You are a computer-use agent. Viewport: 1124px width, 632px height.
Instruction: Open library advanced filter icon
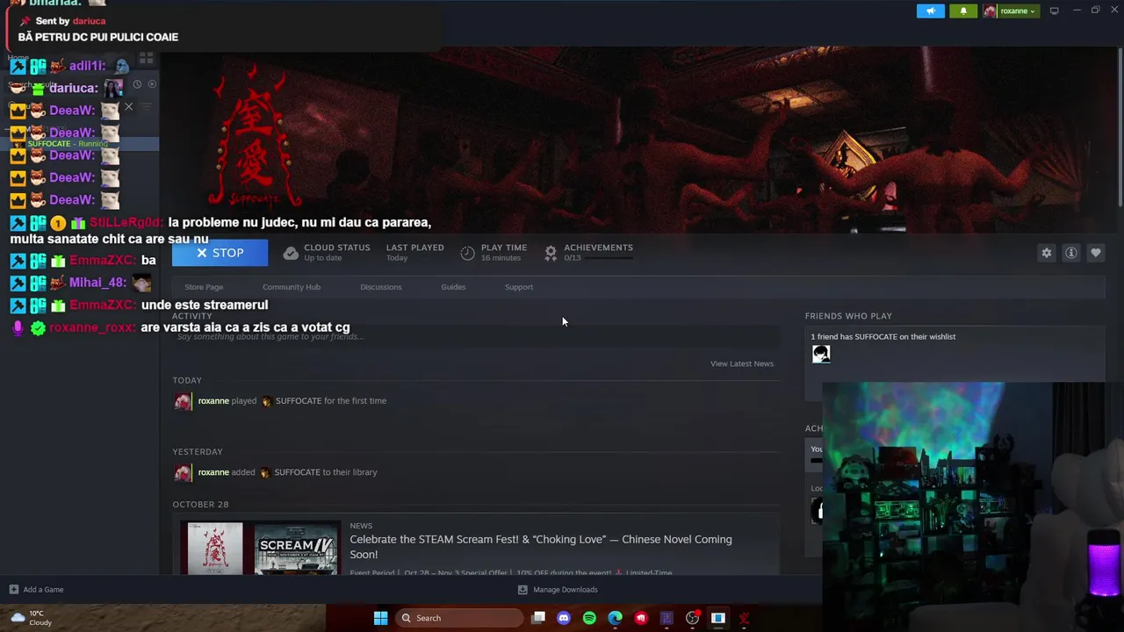[x=147, y=107]
